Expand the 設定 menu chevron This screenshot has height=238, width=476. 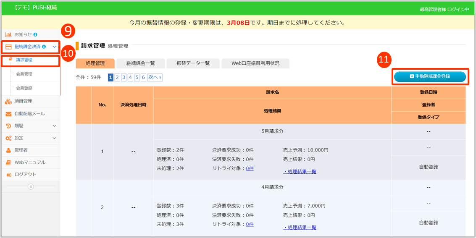pyautogui.click(x=54, y=138)
